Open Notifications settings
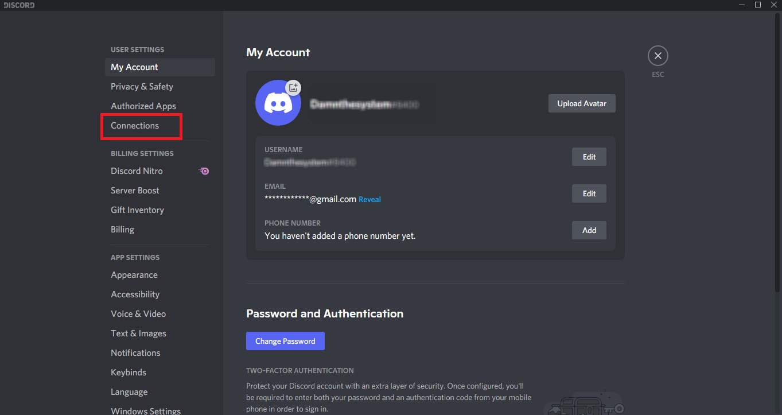The width and height of the screenshot is (782, 415). [135, 352]
